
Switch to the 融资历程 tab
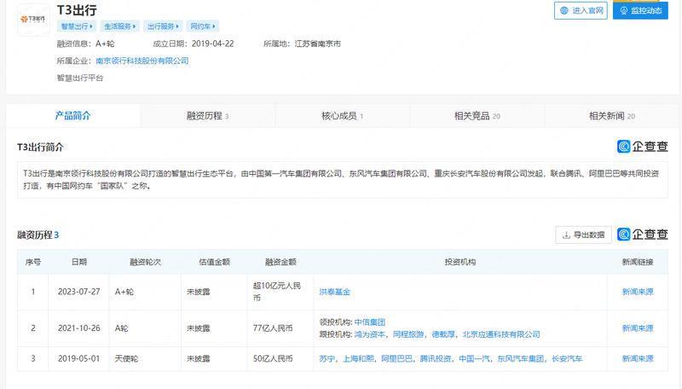click(207, 116)
